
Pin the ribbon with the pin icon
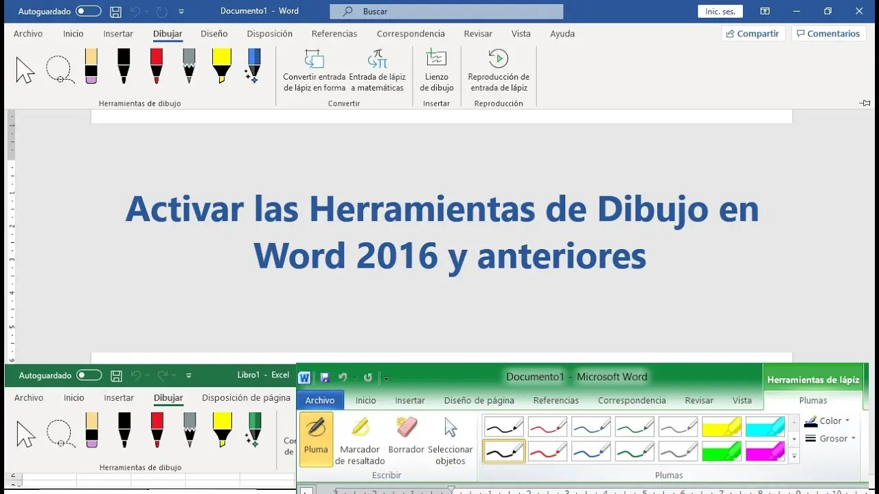(x=865, y=103)
